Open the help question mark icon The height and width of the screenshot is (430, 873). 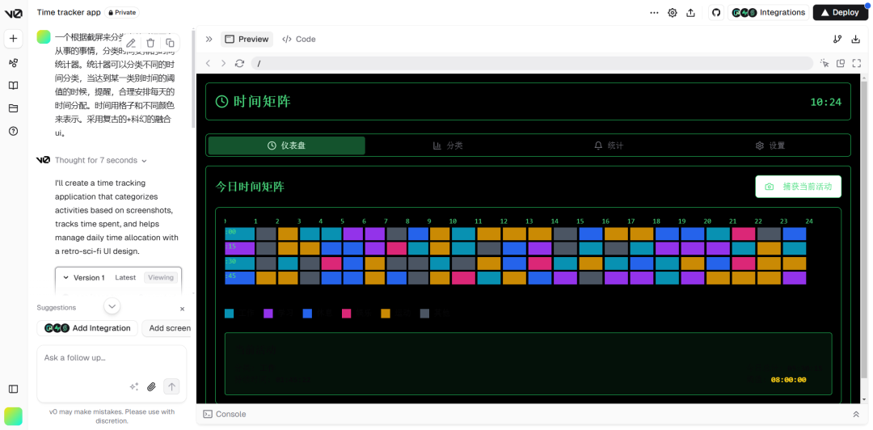(14, 131)
